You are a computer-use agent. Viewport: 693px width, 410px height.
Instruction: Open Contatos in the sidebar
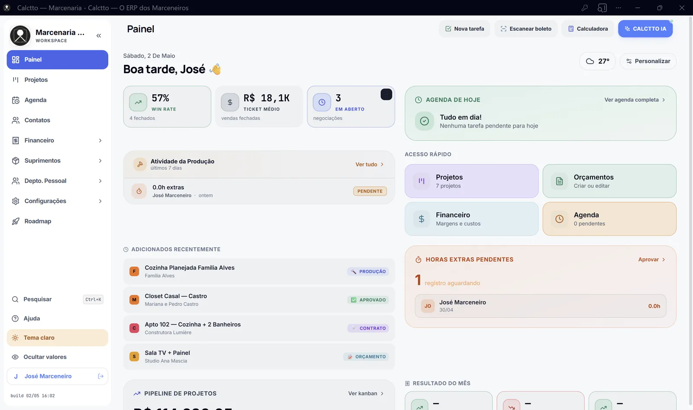click(x=58, y=120)
